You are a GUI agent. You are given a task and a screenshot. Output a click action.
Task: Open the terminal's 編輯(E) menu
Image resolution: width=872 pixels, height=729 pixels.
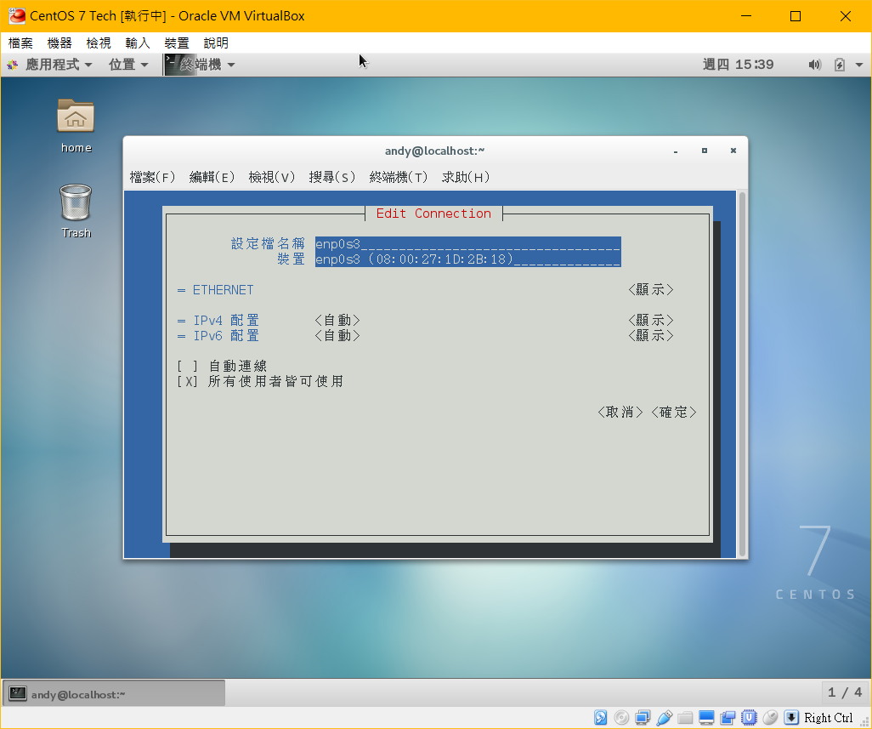click(x=212, y=177)
